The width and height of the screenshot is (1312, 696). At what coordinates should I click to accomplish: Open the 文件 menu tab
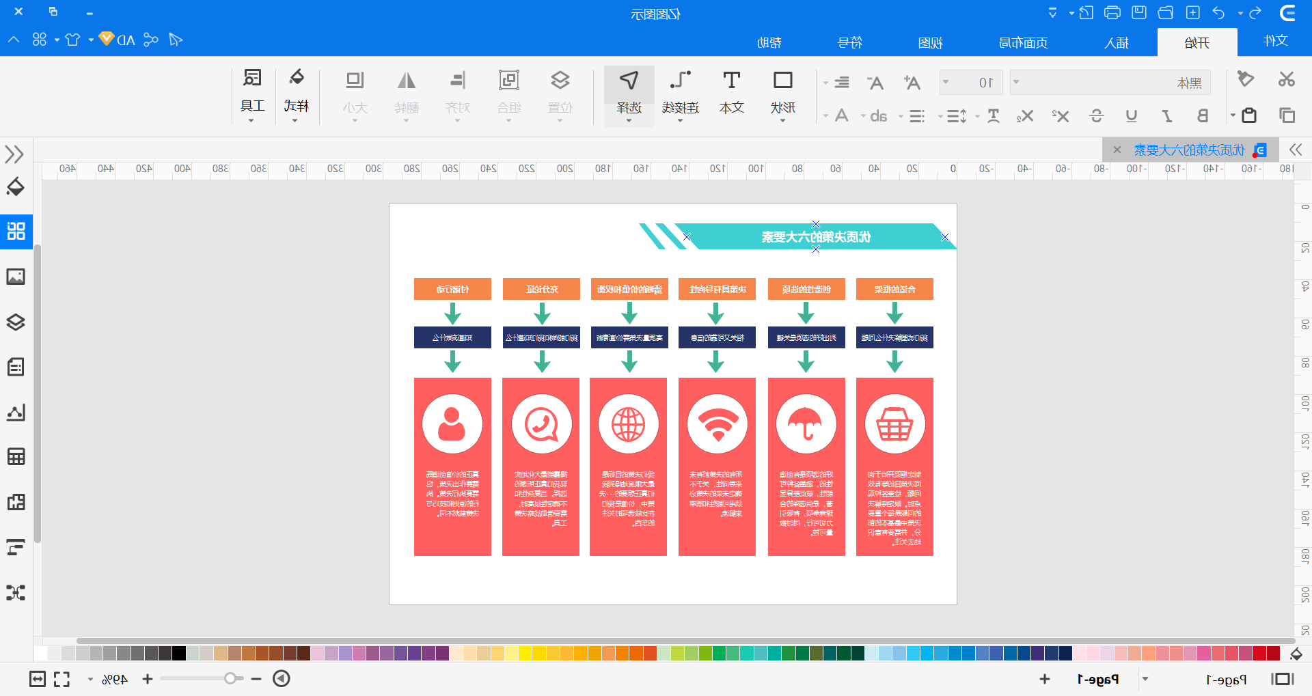coord(1275,41)
